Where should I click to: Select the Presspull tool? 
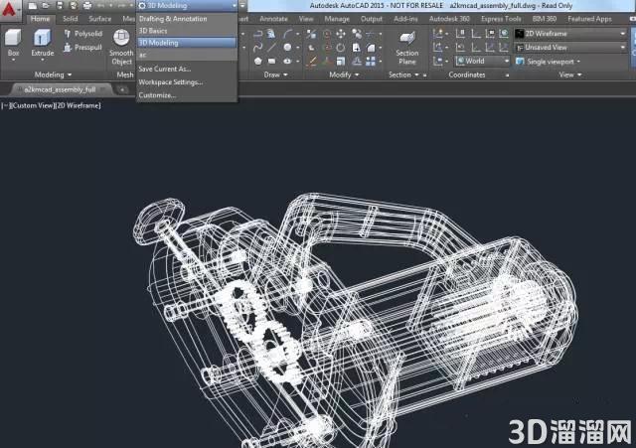pos(83,48)
